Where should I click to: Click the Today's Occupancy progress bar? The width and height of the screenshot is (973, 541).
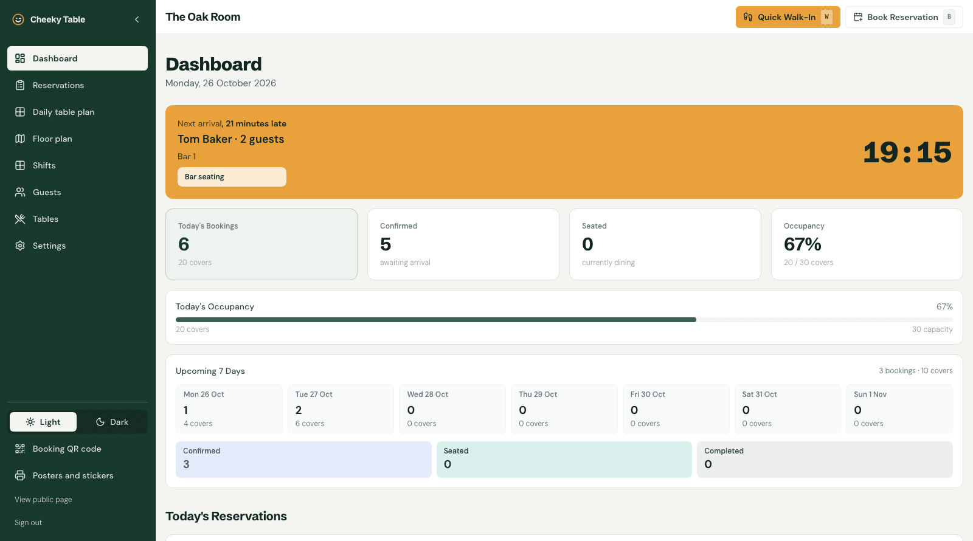(x=564, y=320)
